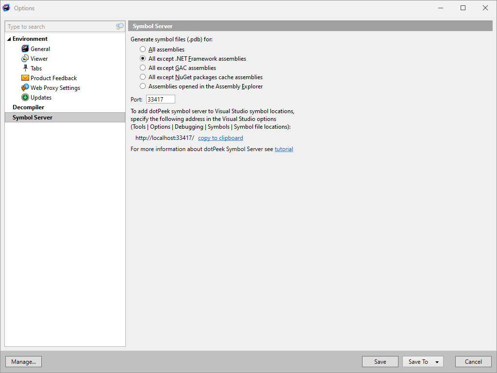Choose All except GAC assemblies option
This screenshot has height=373, width=497.
(x=143, y=68)
